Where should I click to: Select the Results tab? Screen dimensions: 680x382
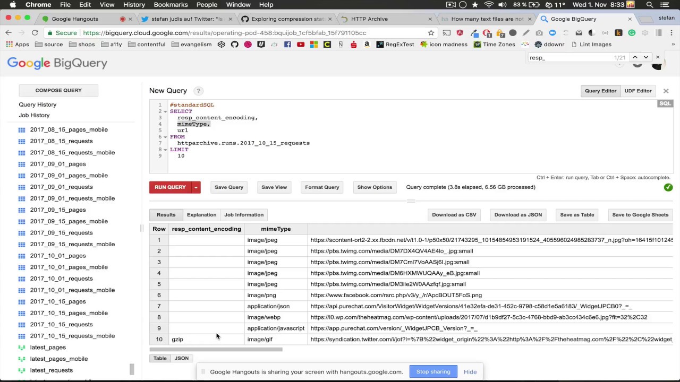(166, 215)
